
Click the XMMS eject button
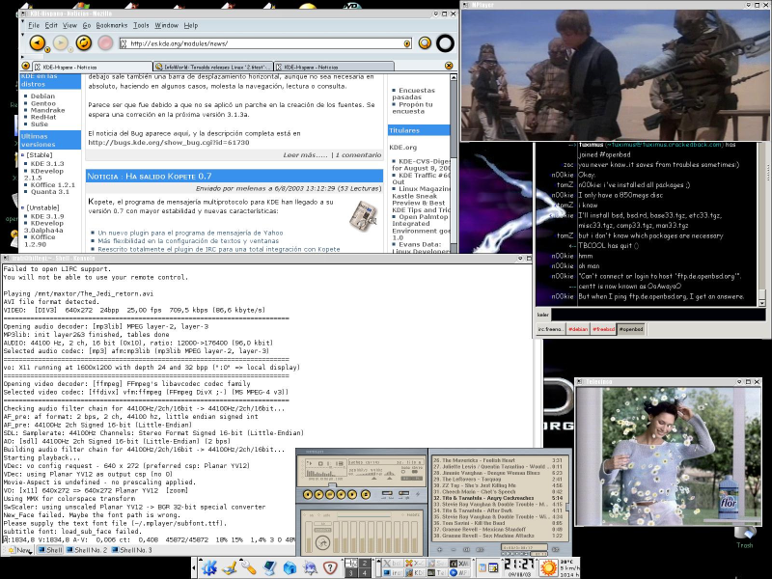[x=366, y=494]
